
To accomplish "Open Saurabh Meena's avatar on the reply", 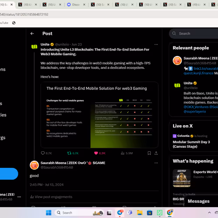I will coord(34,165).
